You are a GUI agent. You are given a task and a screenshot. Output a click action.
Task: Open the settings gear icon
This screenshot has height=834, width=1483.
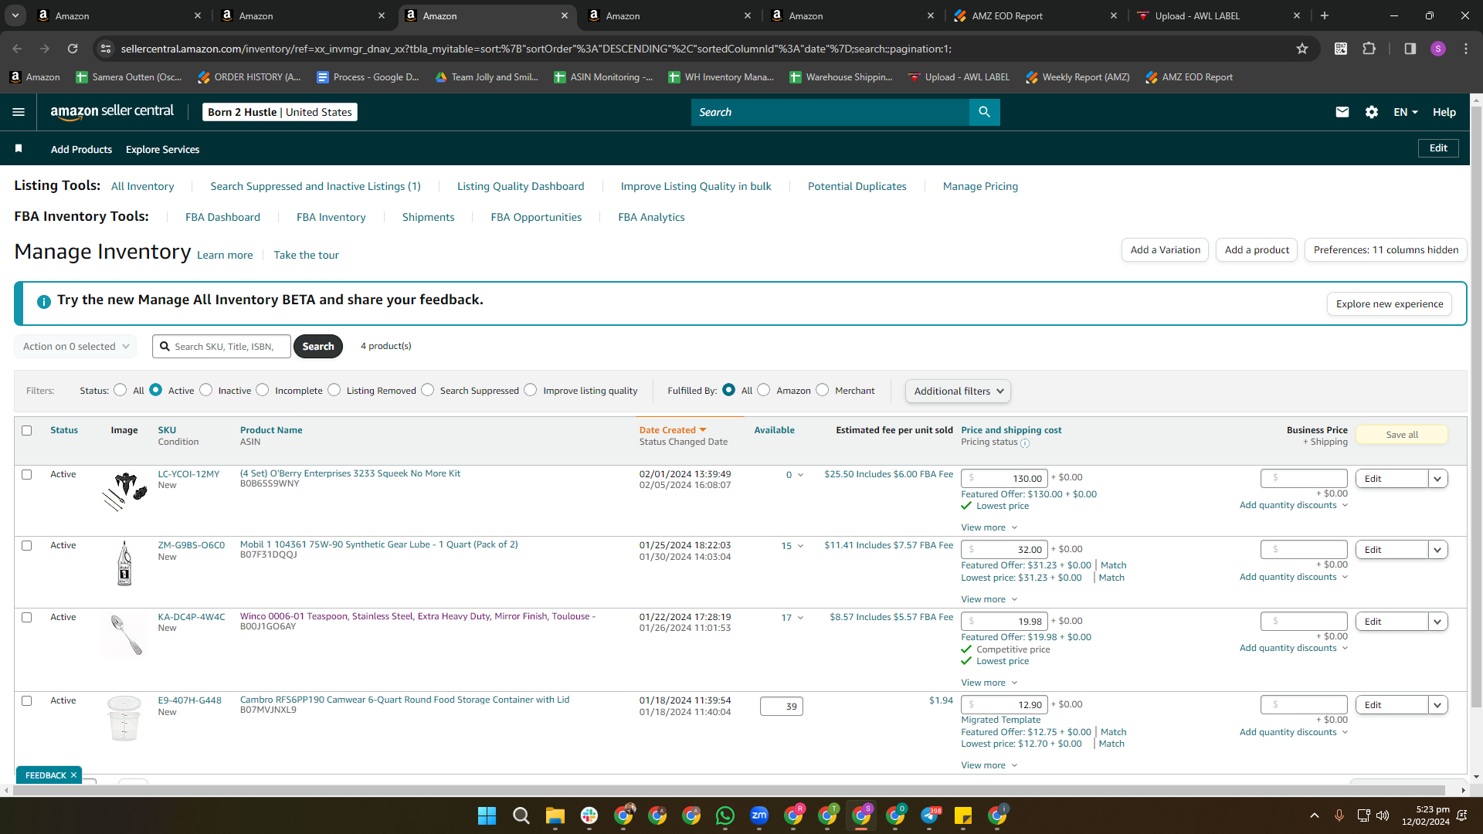(1372, 112)
